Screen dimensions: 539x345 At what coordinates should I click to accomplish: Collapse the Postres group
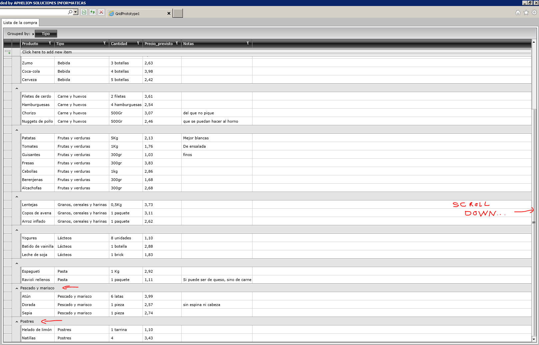coord(17,322)
